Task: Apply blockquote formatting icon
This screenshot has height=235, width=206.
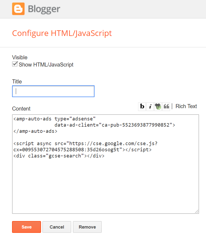Action: pyautogui.click(x=166, y=107)
